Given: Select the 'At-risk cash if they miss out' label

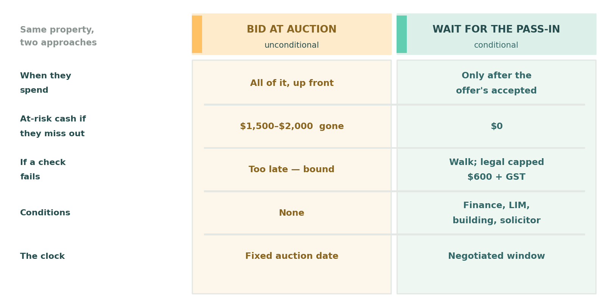Looking at the screenshot, I should tap(53, 126).
